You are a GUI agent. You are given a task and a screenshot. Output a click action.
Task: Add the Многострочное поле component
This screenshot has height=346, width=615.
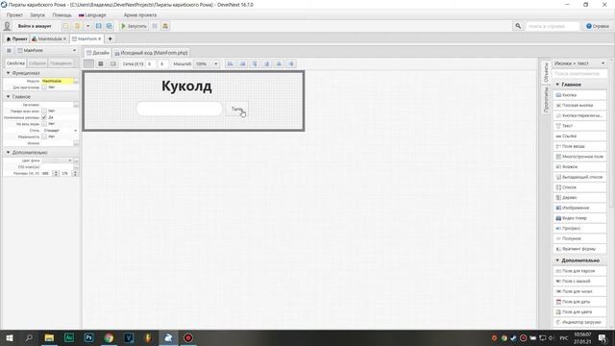(579, 157)
